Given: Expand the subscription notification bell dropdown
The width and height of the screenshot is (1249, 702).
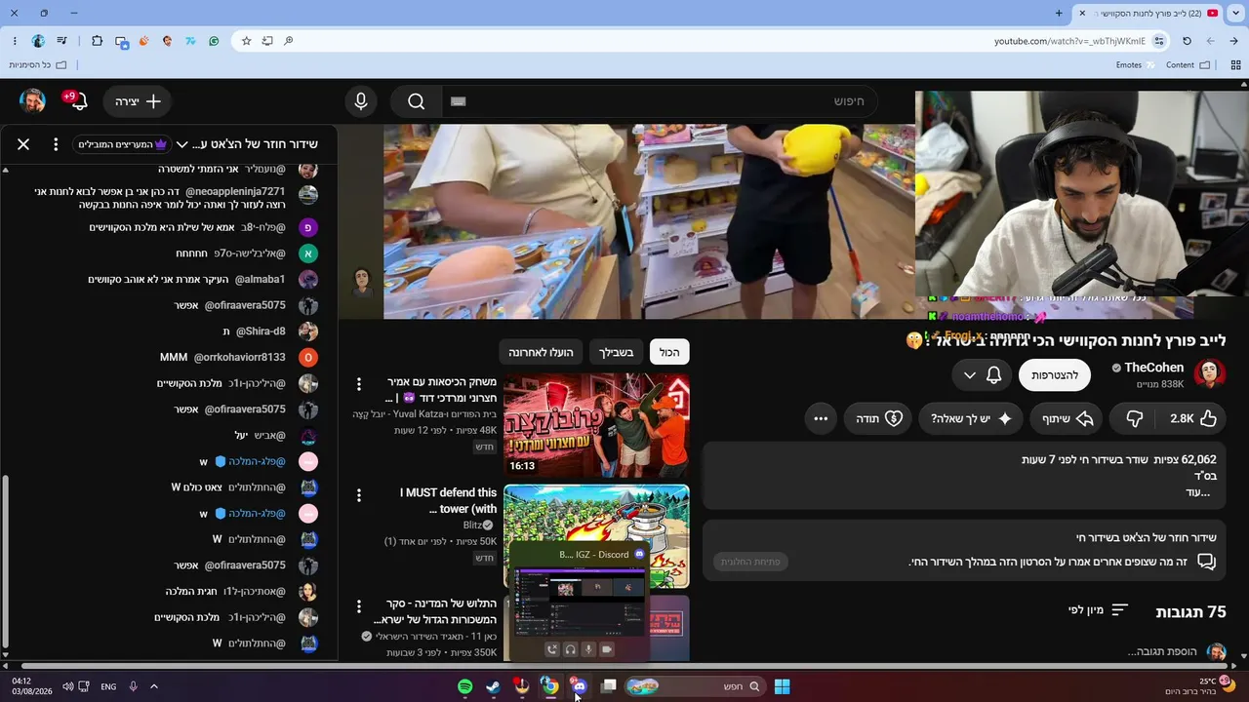Looking at the screenshot, I should point(983,375).
